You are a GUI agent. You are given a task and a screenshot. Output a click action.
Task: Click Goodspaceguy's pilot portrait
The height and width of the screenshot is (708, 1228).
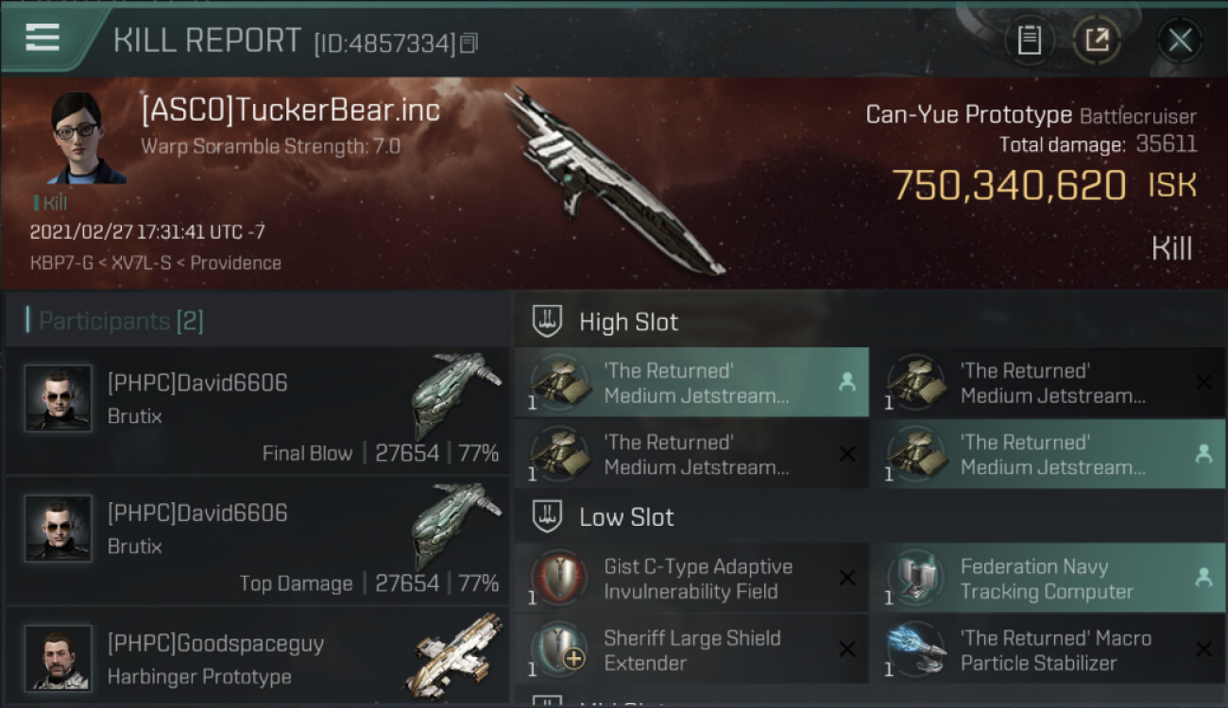point(59,658)
